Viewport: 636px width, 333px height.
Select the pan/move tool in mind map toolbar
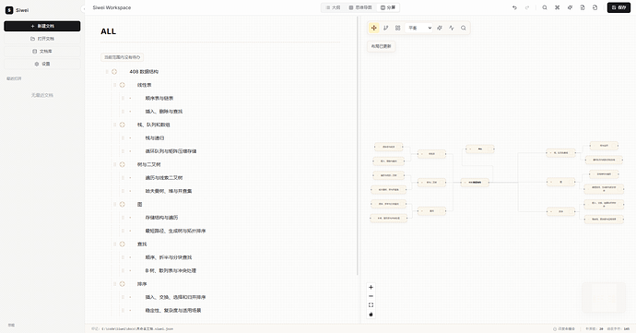tap(374, 28)
